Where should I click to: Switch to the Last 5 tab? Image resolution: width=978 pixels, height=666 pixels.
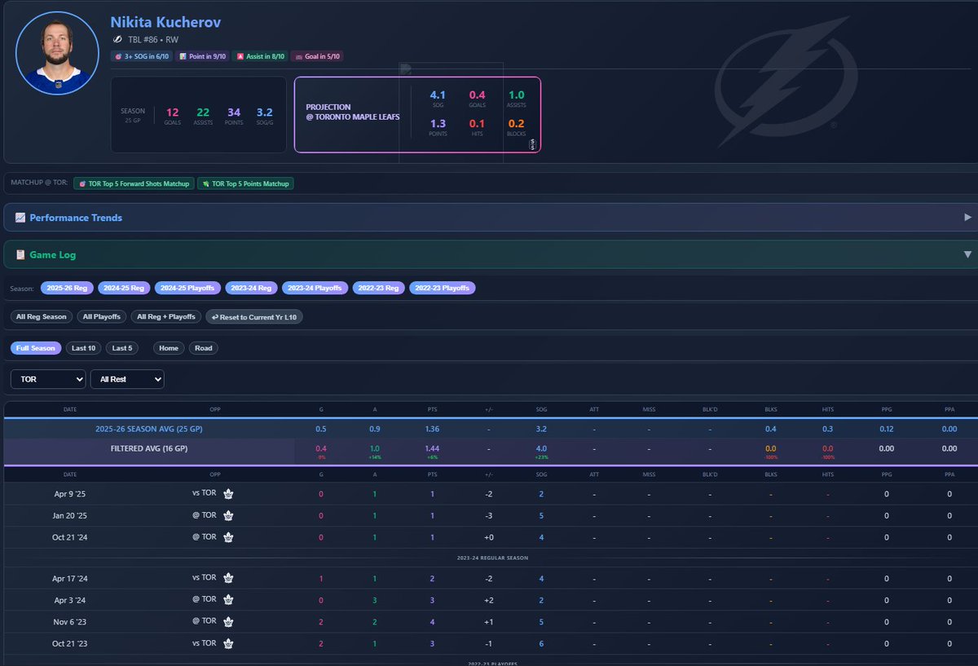[x=122, y=348]
